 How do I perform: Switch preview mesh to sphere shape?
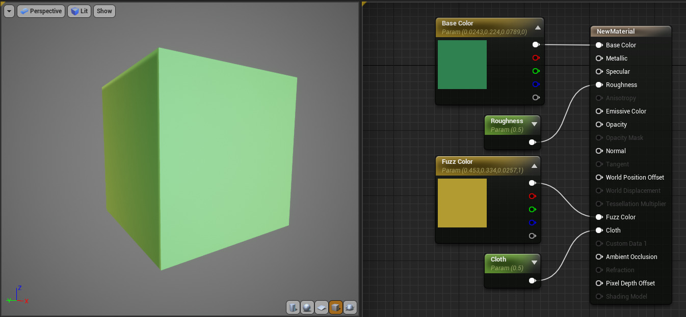click(x=307, y=307)
